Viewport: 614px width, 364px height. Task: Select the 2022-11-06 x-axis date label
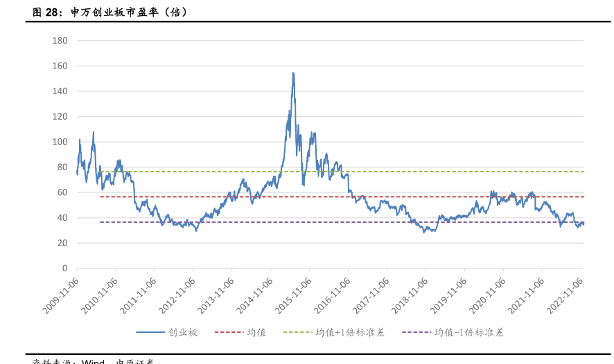(x=565, y=294)
